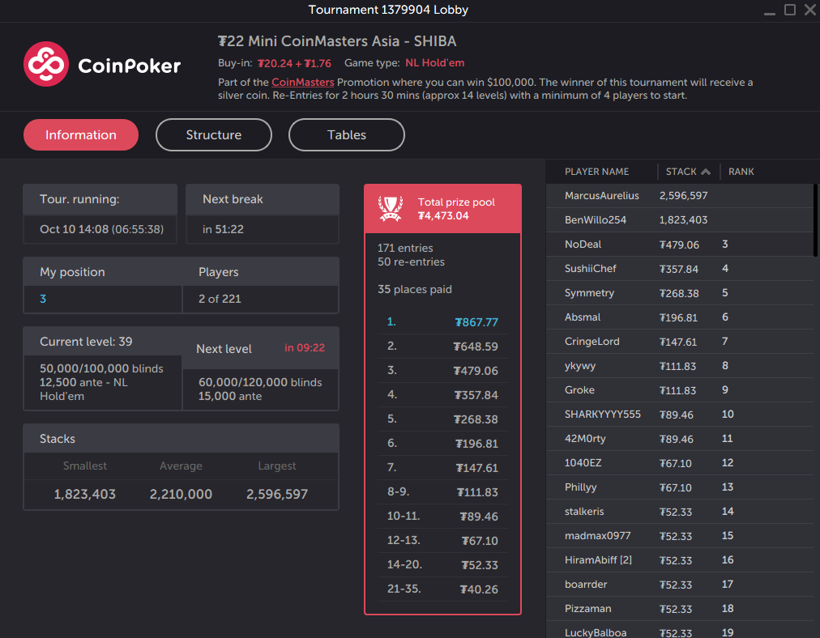Select the Pizzaman player row
The width and height of the screenshot is (820, 638).
click(679, 609)
